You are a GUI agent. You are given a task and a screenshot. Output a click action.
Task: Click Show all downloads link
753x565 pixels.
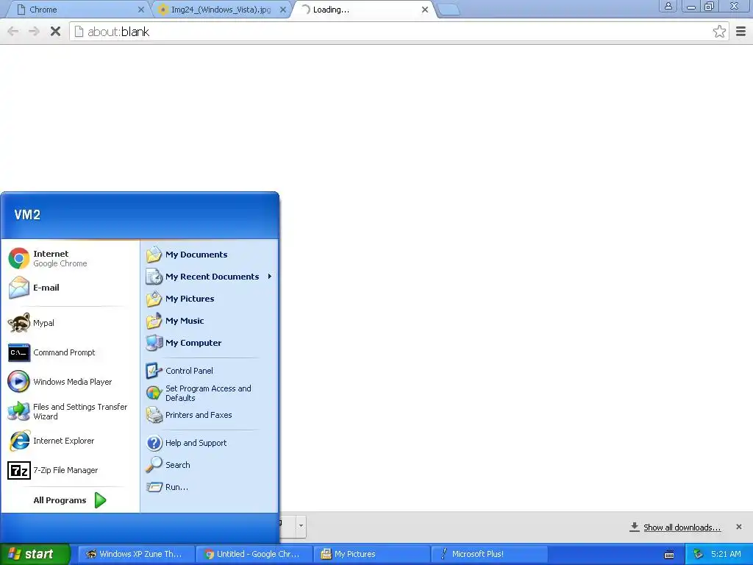click(x=682, y=527)
